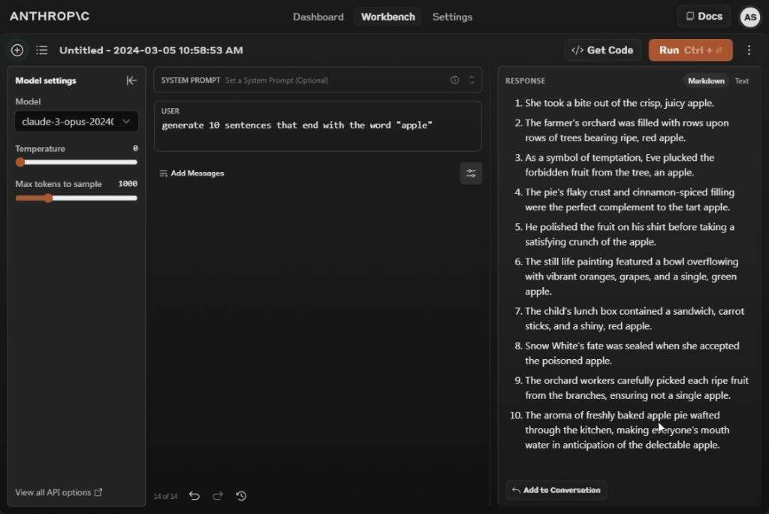Collapse the Model settings panel
This screenshot has width=769, height=514.
131,80
